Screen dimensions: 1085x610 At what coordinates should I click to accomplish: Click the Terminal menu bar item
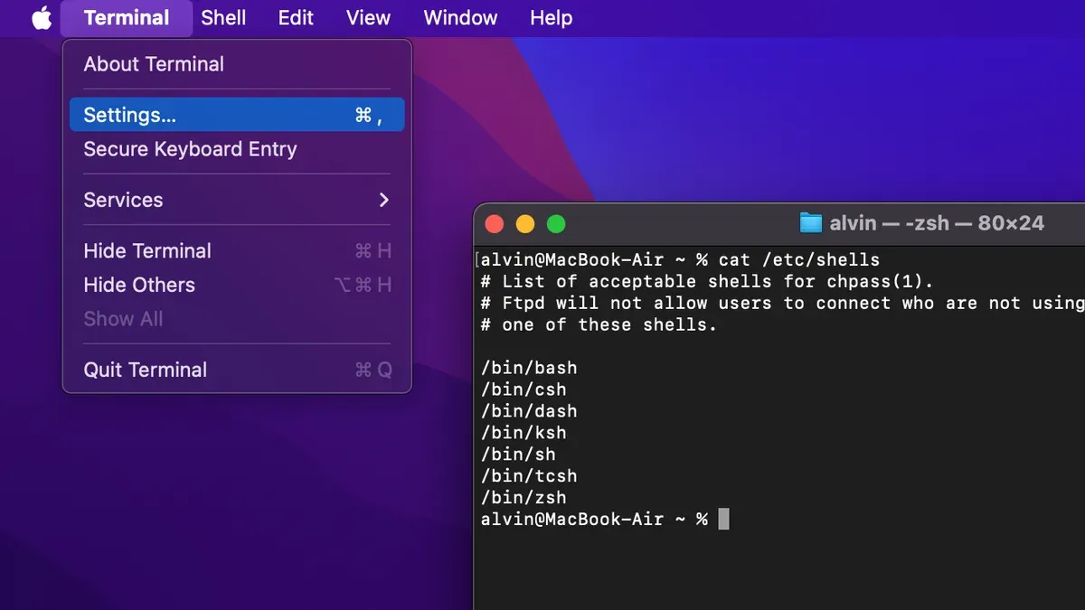coord(127,18)
